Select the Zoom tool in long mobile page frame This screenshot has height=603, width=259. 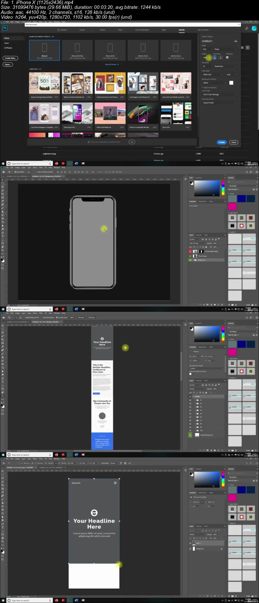pos(3,396)
